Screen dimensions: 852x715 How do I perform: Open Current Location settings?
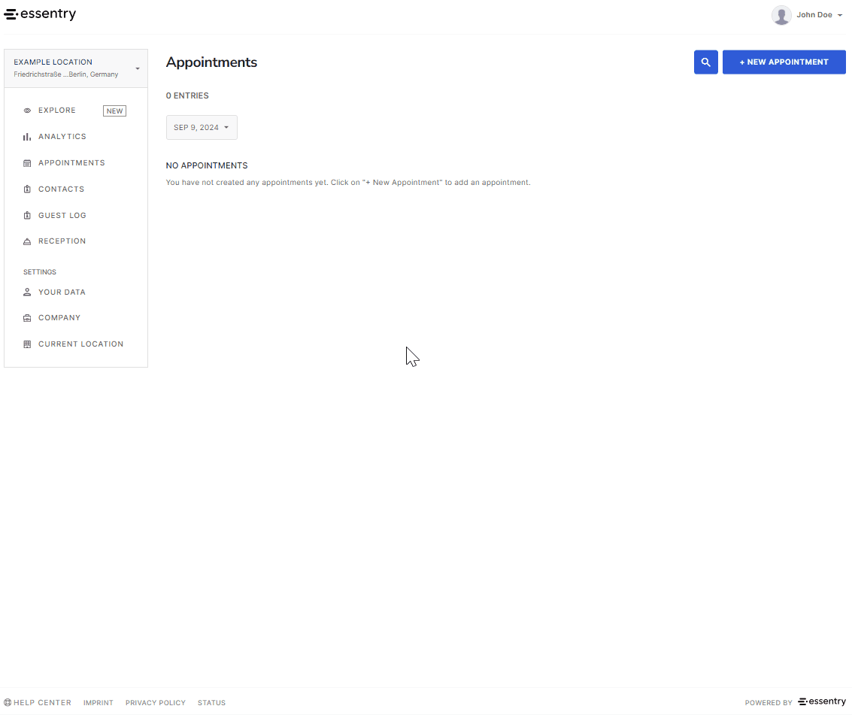click(x=80, y=344)
